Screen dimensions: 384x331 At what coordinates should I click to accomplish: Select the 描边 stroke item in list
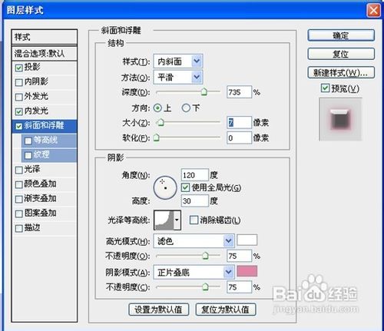click(x=45, y=228)
